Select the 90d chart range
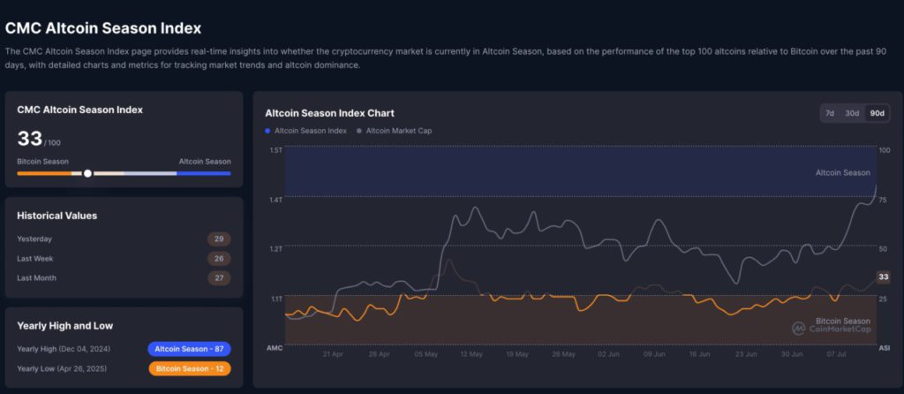 [877, 113]
